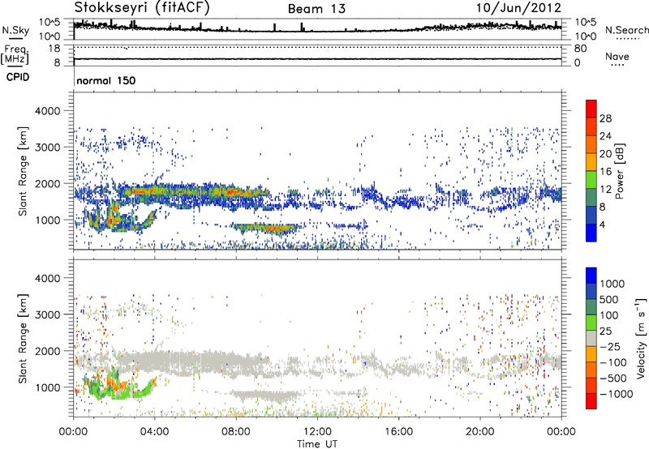Click the '16' tick on the power colorbar
The width and height of the screenshot is (649, 449).
point(605,172)
